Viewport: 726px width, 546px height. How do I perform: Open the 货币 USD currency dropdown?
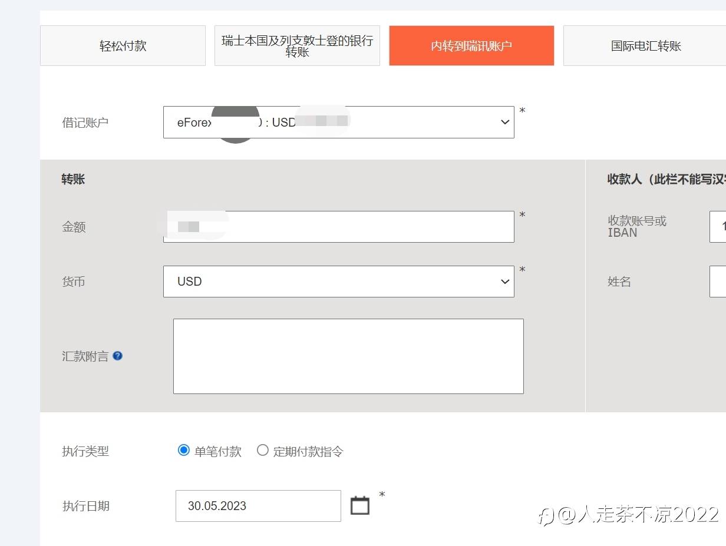pyautogui.click(x=338, y=282)
